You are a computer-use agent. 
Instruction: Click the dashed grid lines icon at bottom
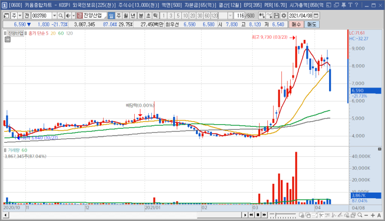[x=315, y=215]
